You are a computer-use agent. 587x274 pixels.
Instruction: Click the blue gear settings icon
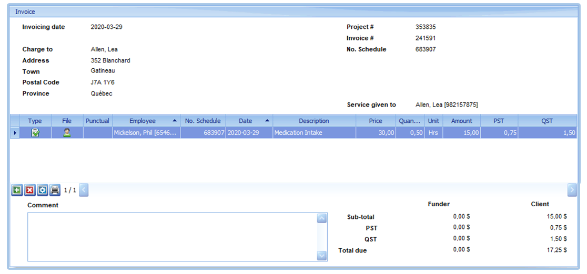[x=42, y=190]
